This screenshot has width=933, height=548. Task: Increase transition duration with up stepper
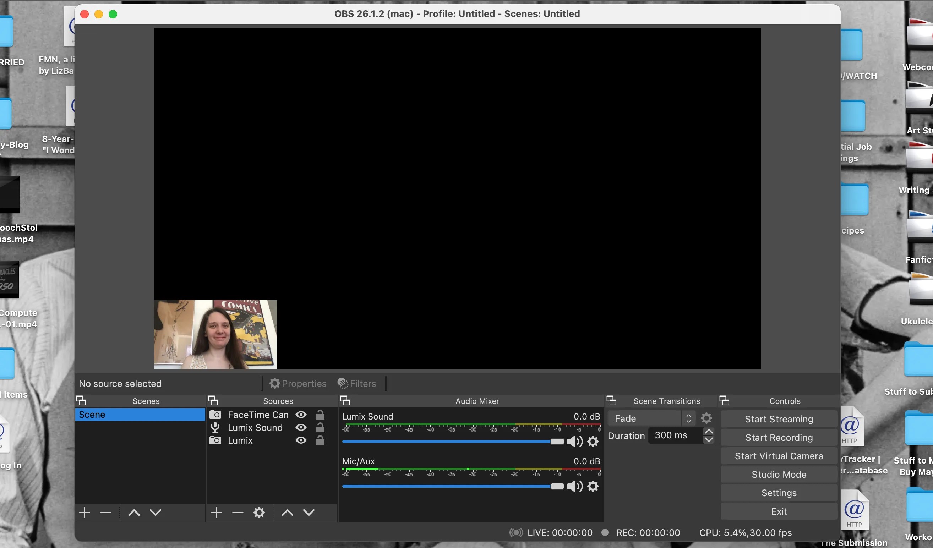pos(709,432)
